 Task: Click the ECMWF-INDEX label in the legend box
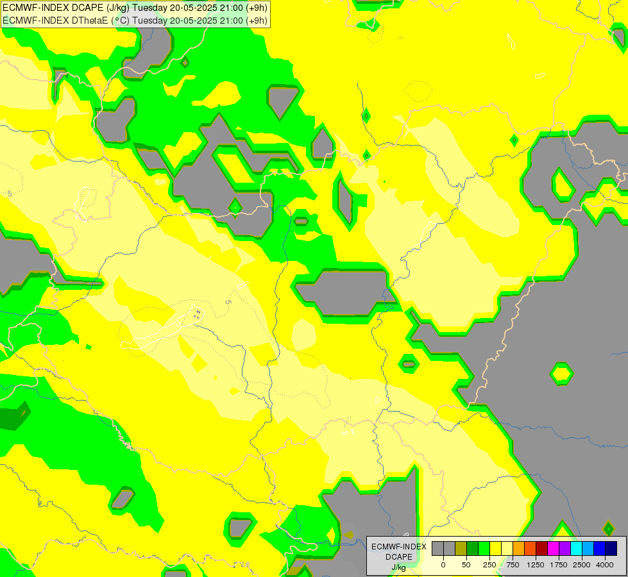(x=399, y=547)
